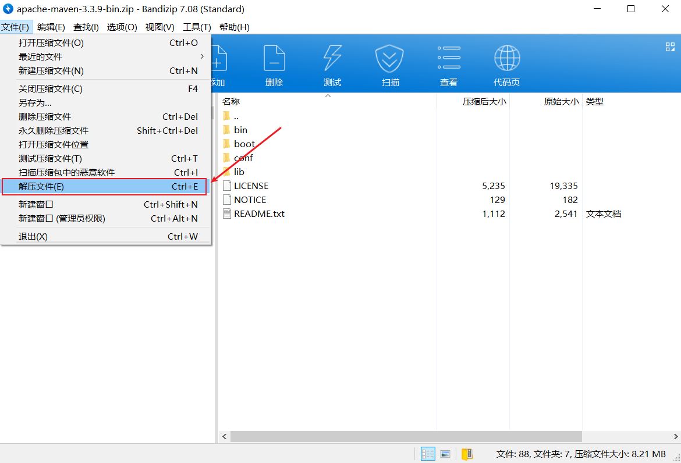The height and width of the screenshot is (463, 681).
Task: Choose 删除压缩文件 menu entry
Action: point(105,116)
